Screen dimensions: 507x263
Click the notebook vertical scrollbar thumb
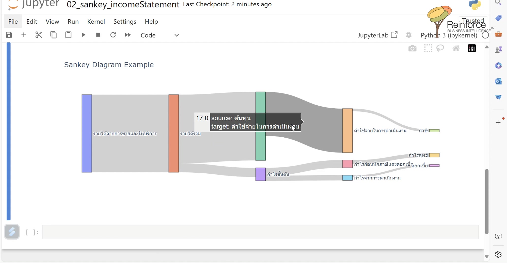coord(486,201)
